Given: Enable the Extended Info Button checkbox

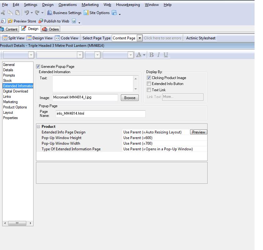Looking at the screenshot, I should tap(149, 84).
